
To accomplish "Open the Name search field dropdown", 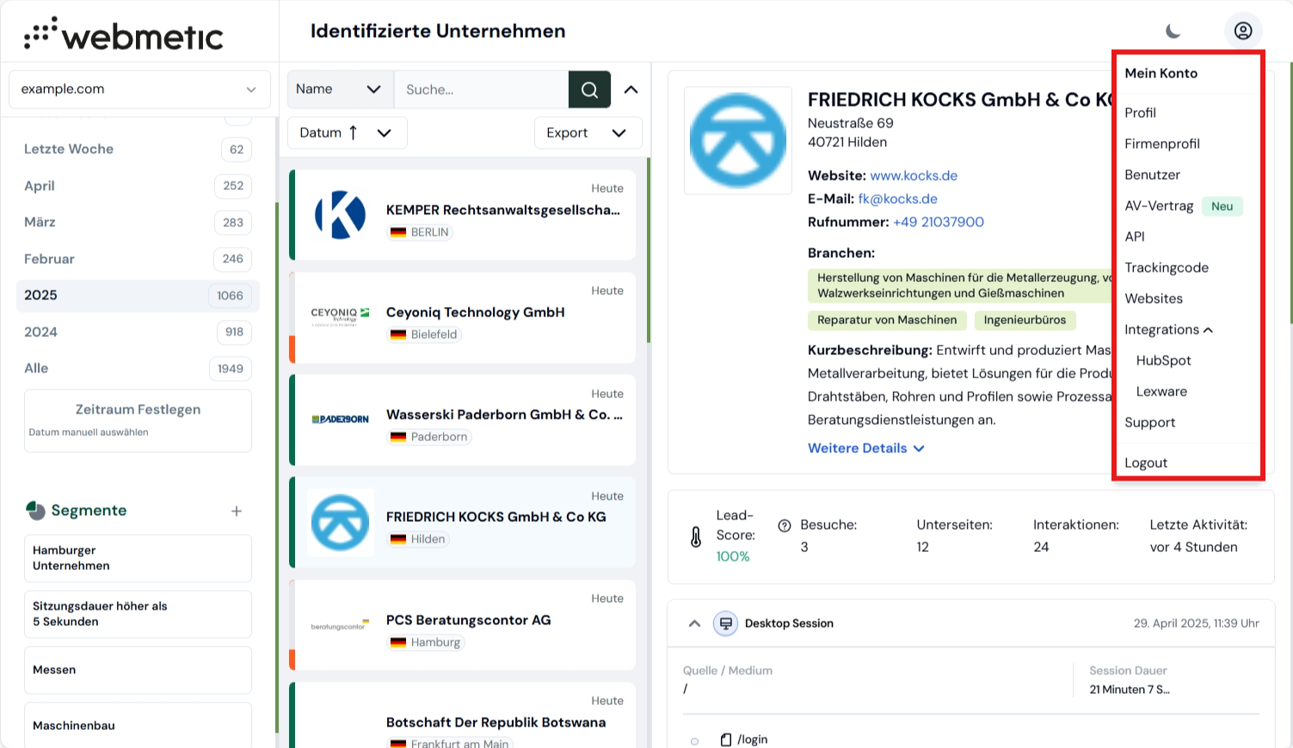I will pos(340,89).
